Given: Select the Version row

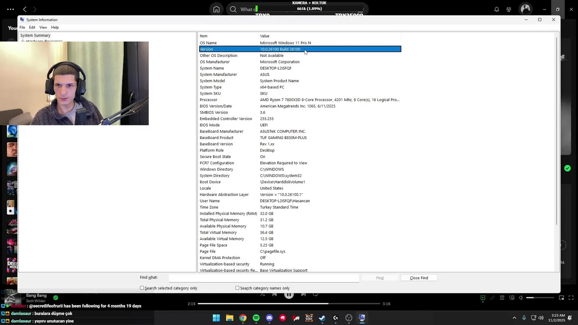Looking at the screenshot, I should pos(300,49).
